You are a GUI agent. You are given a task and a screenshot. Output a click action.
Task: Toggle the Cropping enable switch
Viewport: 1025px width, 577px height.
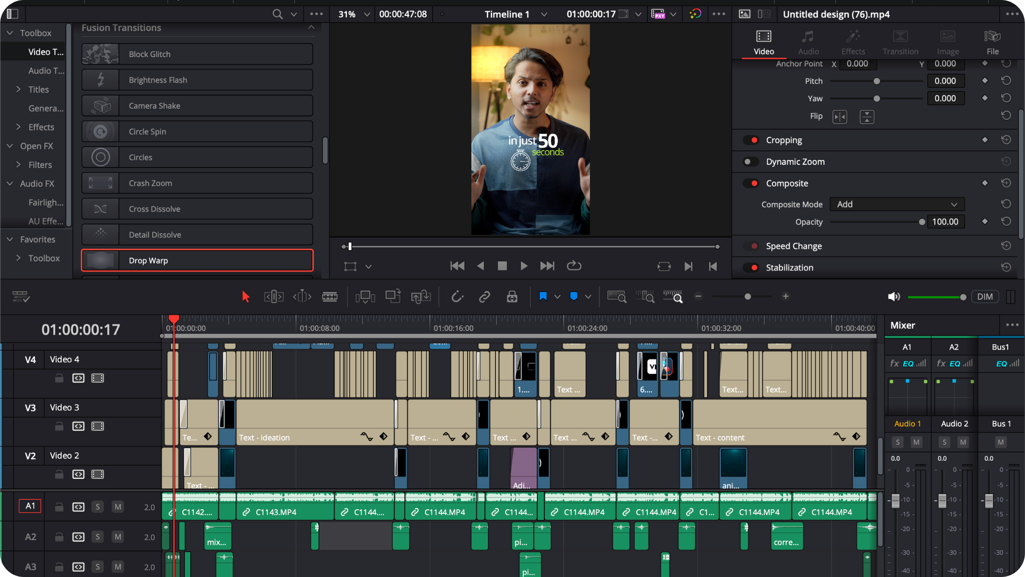(x=752, y=140)
